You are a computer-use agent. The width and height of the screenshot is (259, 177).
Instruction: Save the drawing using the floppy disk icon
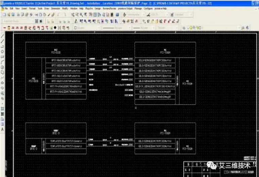pyautogui.click(x=13, y=15)
